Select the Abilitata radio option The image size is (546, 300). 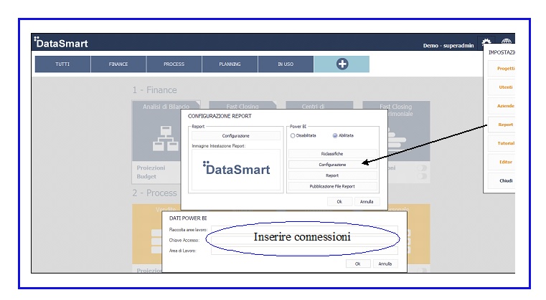[335, 135]
